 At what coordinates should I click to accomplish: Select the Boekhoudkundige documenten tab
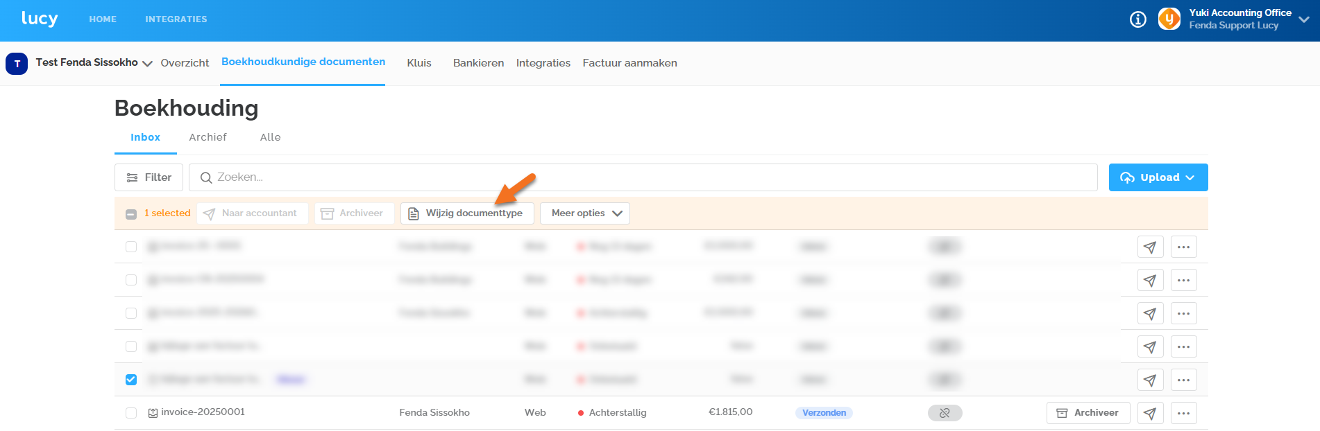(x=303, y=62)
